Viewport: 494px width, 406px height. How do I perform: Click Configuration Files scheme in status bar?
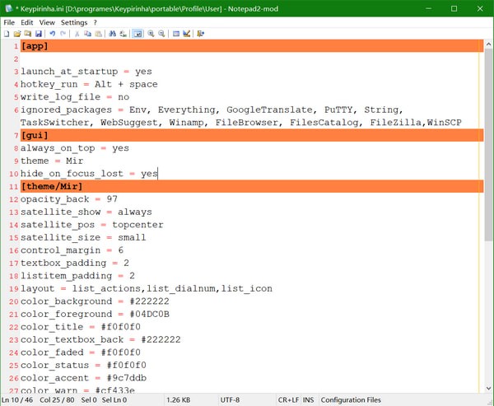click(351, 400)
